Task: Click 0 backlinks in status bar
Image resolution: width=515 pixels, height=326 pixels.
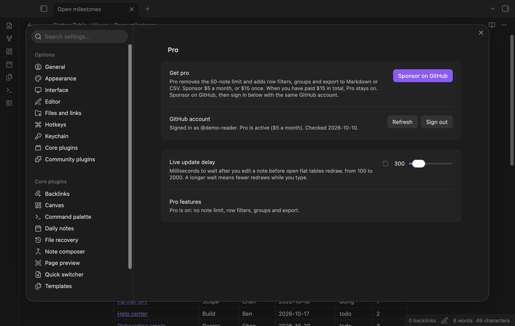Action: [422, 320]
